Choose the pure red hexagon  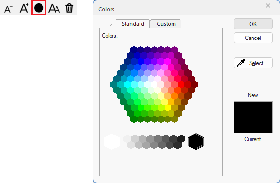[181, 84]
